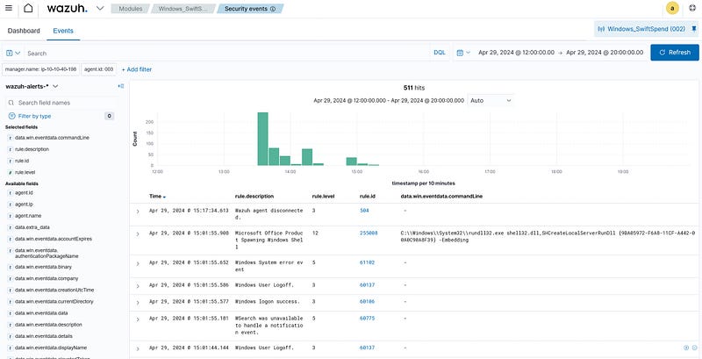Toggle the manager.name filter pill
The height and width of the screenshot is (359, 702).
click(40, 68)
